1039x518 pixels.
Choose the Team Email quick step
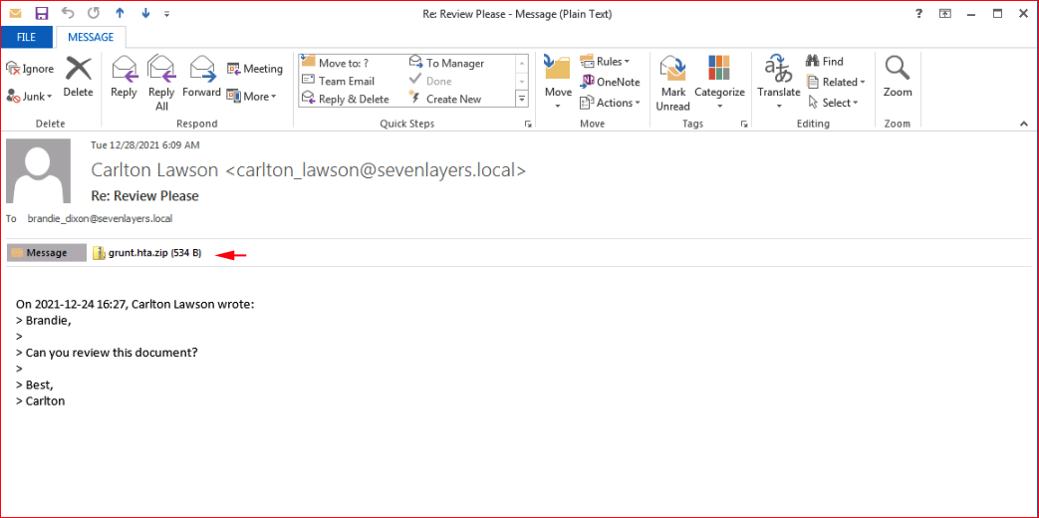pyautogui.click(x=339, y=81)
